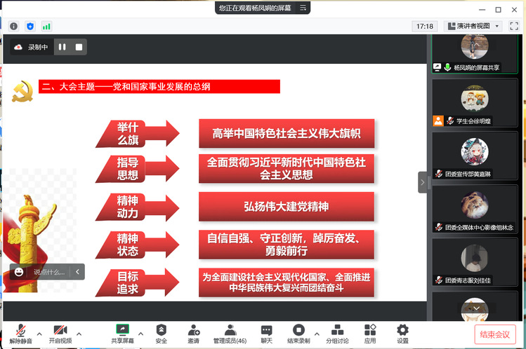Click 共享屏幕 share screen button
This screenshot has height=349, width=526.
[x=122, y=334]
